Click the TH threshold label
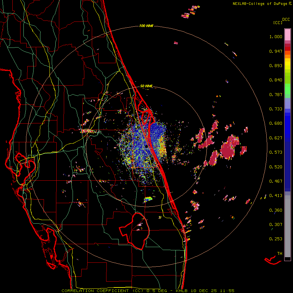 (280, 254)
